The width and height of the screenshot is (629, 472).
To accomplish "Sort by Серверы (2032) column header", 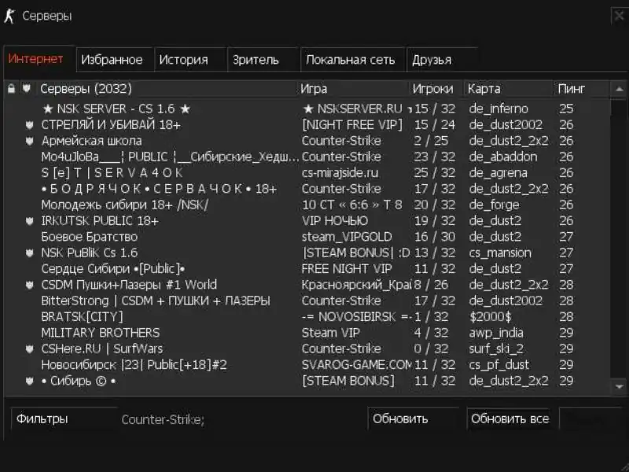I will point(167,88).
